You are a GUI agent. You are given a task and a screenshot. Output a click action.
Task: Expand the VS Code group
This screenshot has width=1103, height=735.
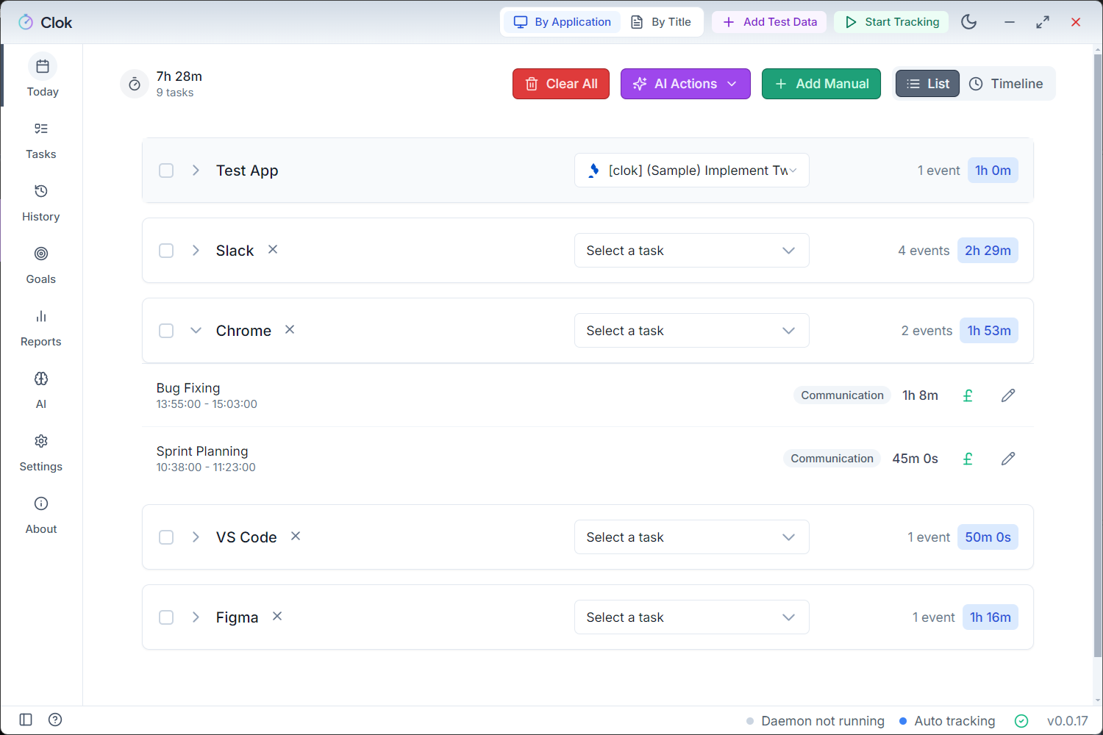196,537
